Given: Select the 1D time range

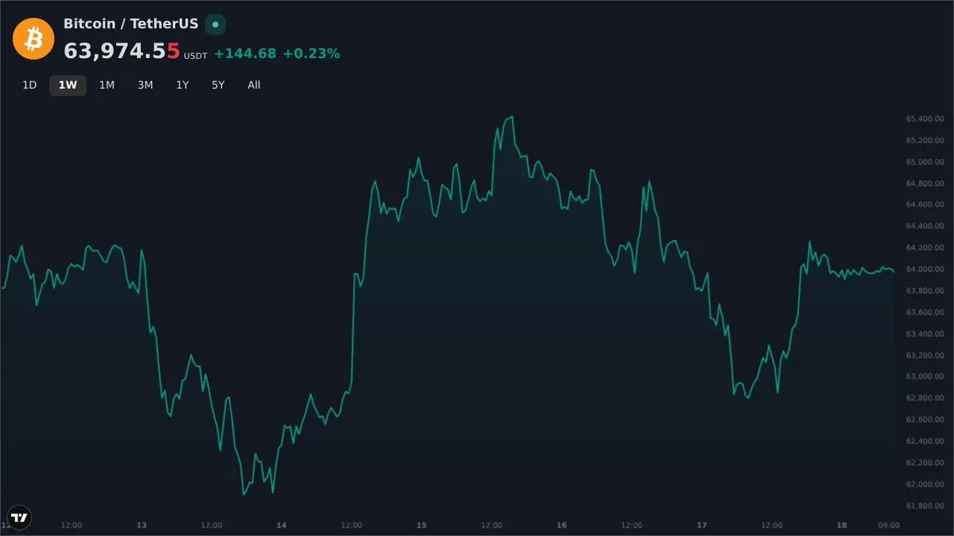Looking at the screenshot, I should pos(29,85).
